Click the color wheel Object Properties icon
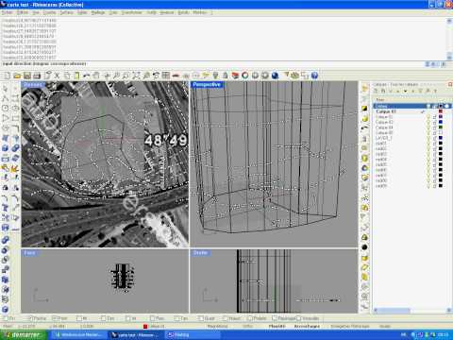This screenshot has height=340, width=453. pos(245,76)
